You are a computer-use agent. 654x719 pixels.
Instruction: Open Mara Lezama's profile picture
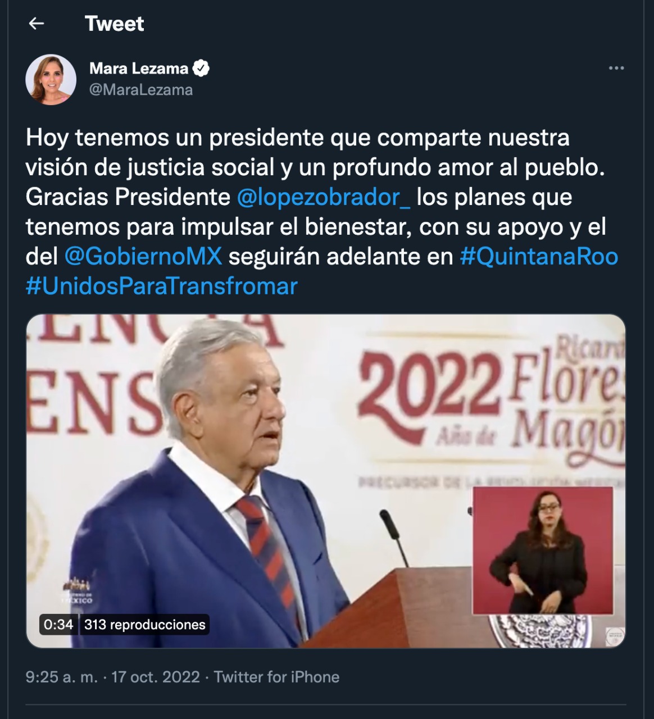coord(51,79)
